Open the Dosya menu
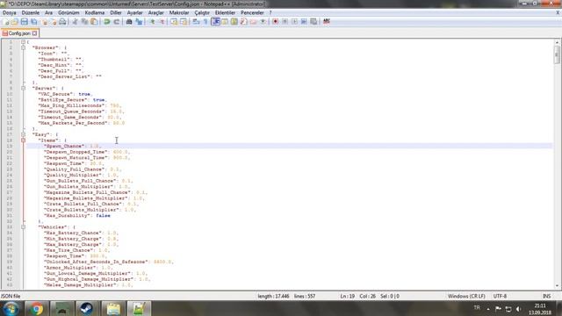The height and width of the screenshot is (316, 562). click(x=10, y=12)
